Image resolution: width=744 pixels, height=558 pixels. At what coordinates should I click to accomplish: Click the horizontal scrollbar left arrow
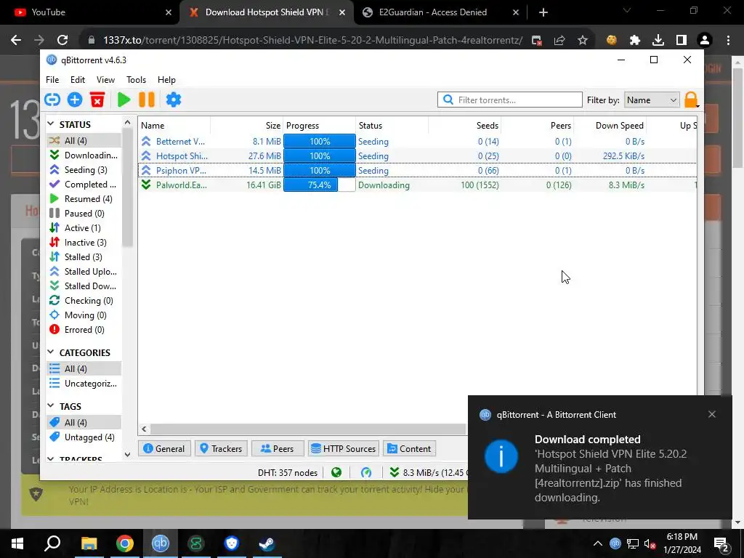(x=144, y=429)
